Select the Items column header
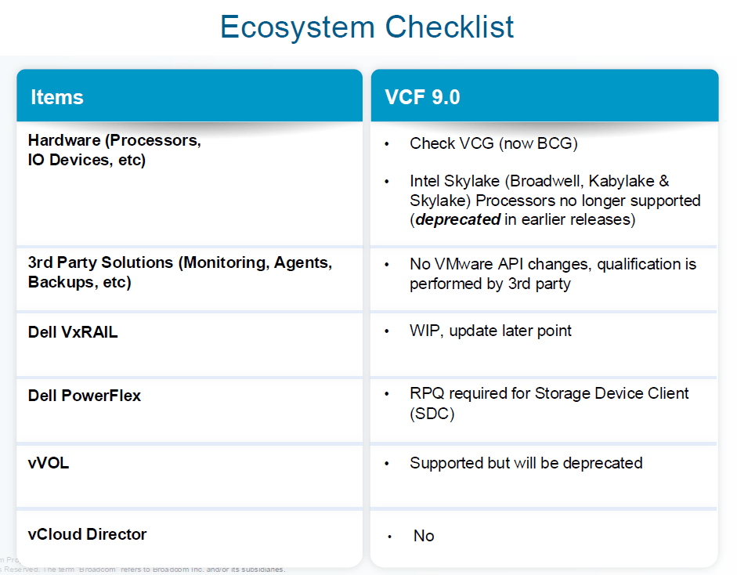This screenshot has width=737, height=575. pos(57,97)
